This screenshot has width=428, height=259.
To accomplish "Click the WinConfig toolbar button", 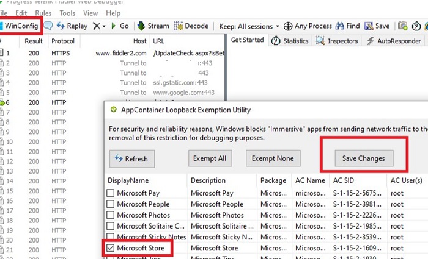I will click(21, 26).
